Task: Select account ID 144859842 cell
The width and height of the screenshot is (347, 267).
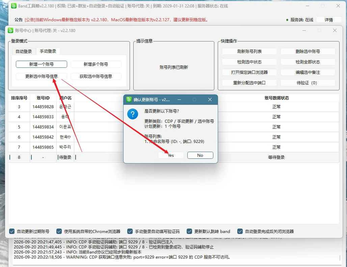Action: [43, 137]
